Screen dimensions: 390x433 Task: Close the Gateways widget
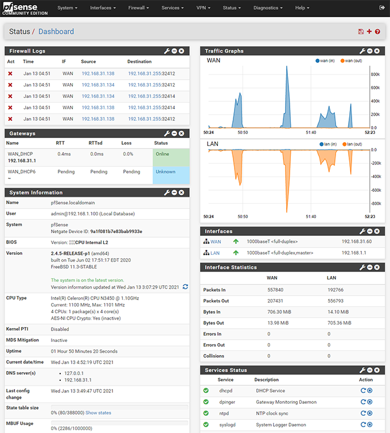coord(181,133)
